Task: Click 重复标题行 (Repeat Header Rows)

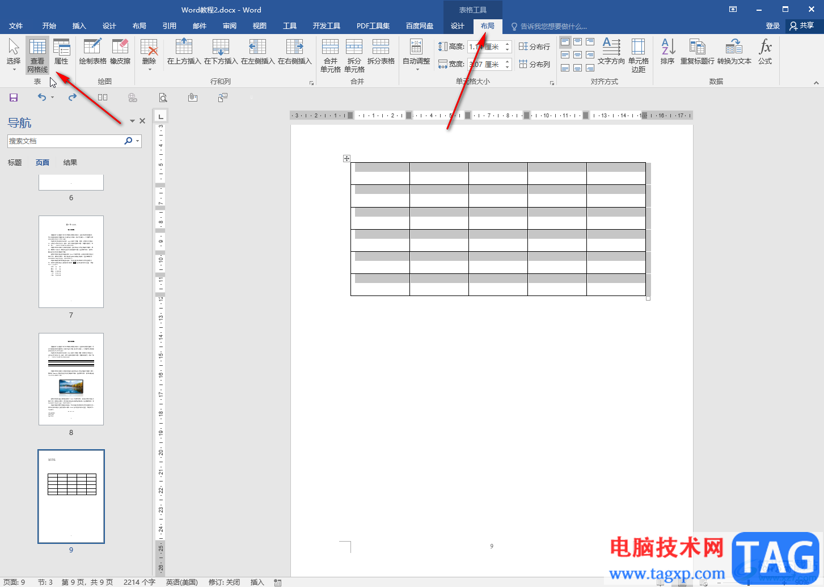Action: [698, 52]
